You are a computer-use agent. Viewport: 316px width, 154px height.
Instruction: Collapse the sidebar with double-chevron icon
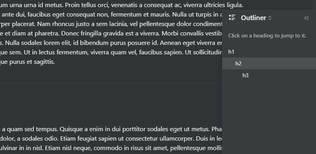click(x=306, y=18)
